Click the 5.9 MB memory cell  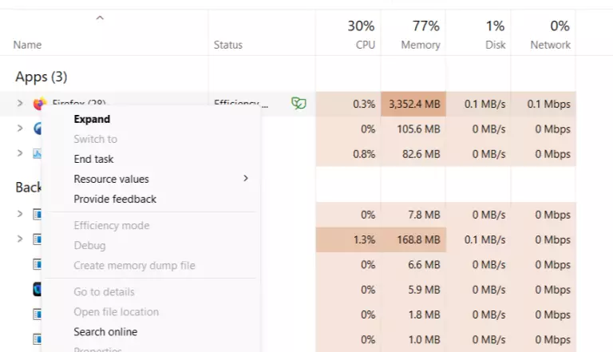413,290
